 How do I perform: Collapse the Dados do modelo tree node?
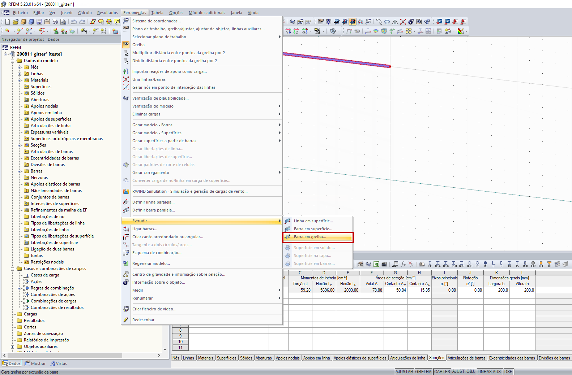(13, 61)
